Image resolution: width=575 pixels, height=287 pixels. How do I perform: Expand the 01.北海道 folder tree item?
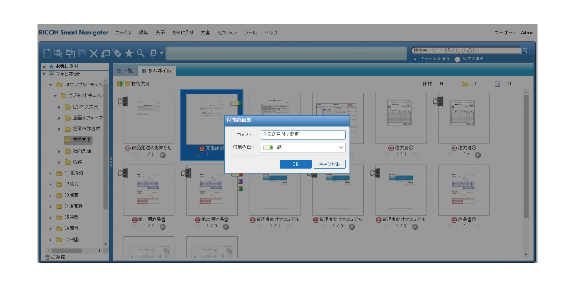point(50,173)
